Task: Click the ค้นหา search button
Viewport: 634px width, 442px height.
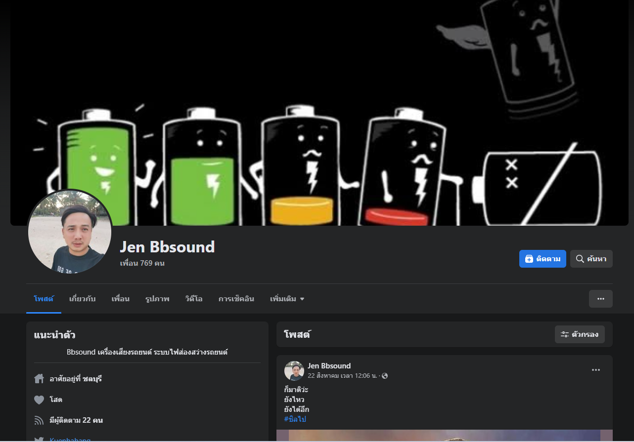Action: point(591,259)
